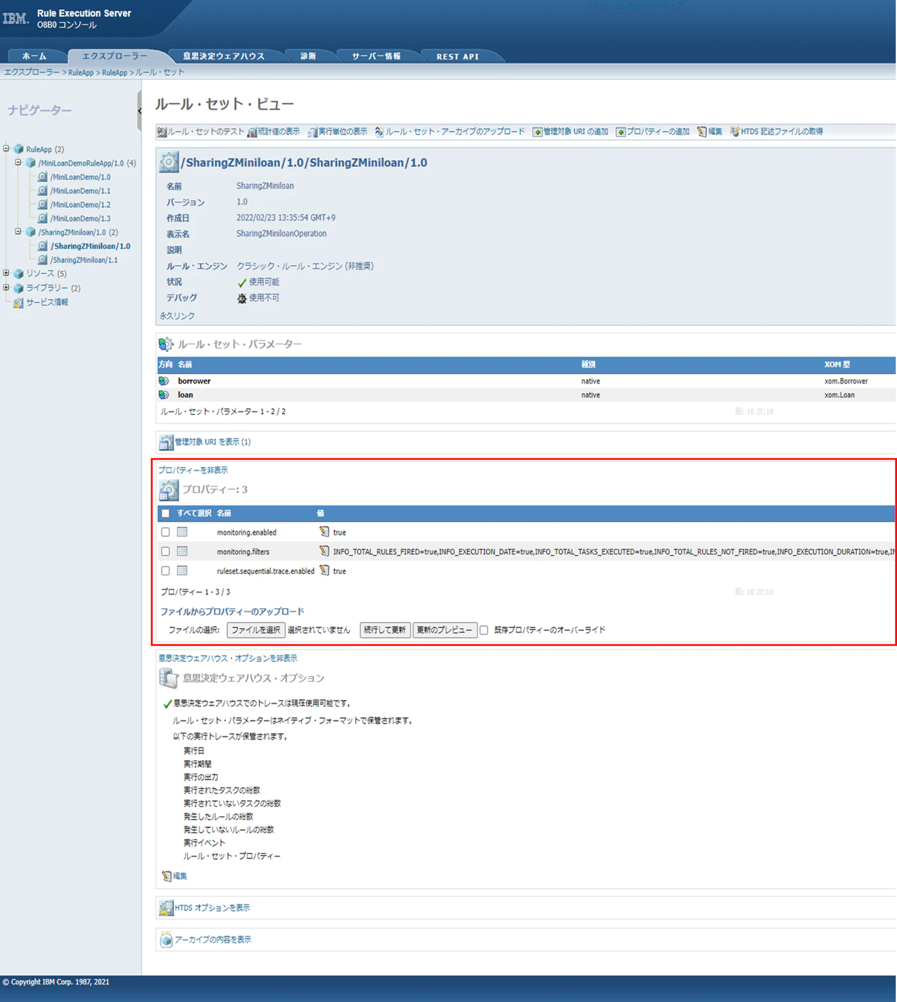Select /MiniLoanDemo/1.3 in the navigator
Viewport: 897px width, 1002px height.
(x=80, y=219)
